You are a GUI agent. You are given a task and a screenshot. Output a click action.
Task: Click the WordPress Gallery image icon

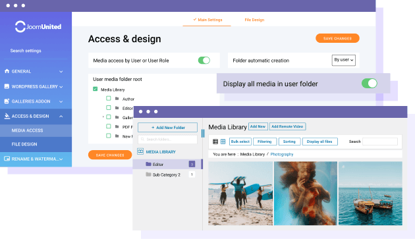[7, 86]
